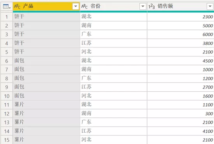This screenshot has height=144, width=214.
Task: Click the 面包 cell in row 10
Action: [46, 96]
